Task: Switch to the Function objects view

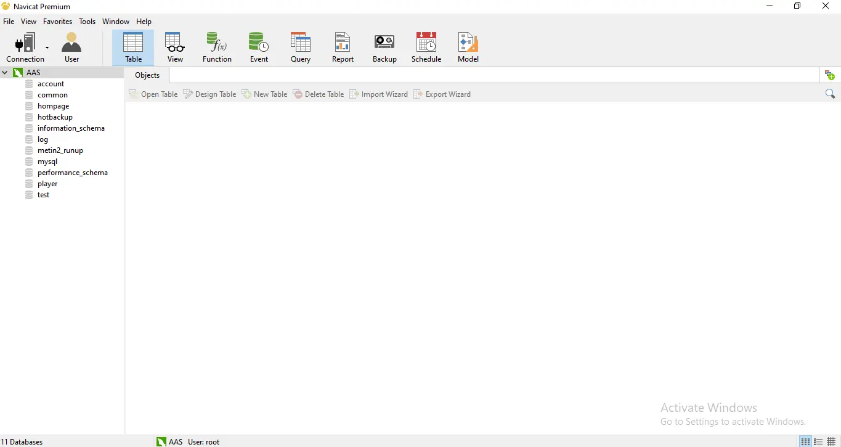Action: pyautogui.click(x=217, y=47)
